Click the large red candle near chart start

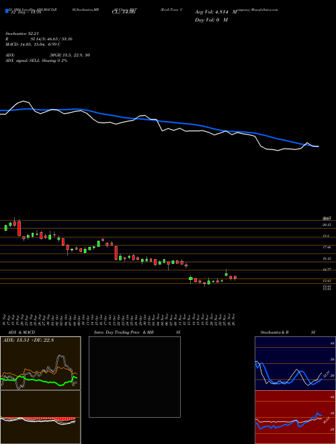pos(19,229)
